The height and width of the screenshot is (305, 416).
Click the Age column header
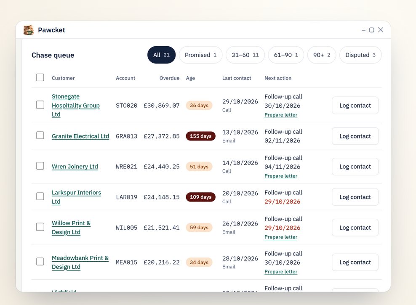[190, 78]
